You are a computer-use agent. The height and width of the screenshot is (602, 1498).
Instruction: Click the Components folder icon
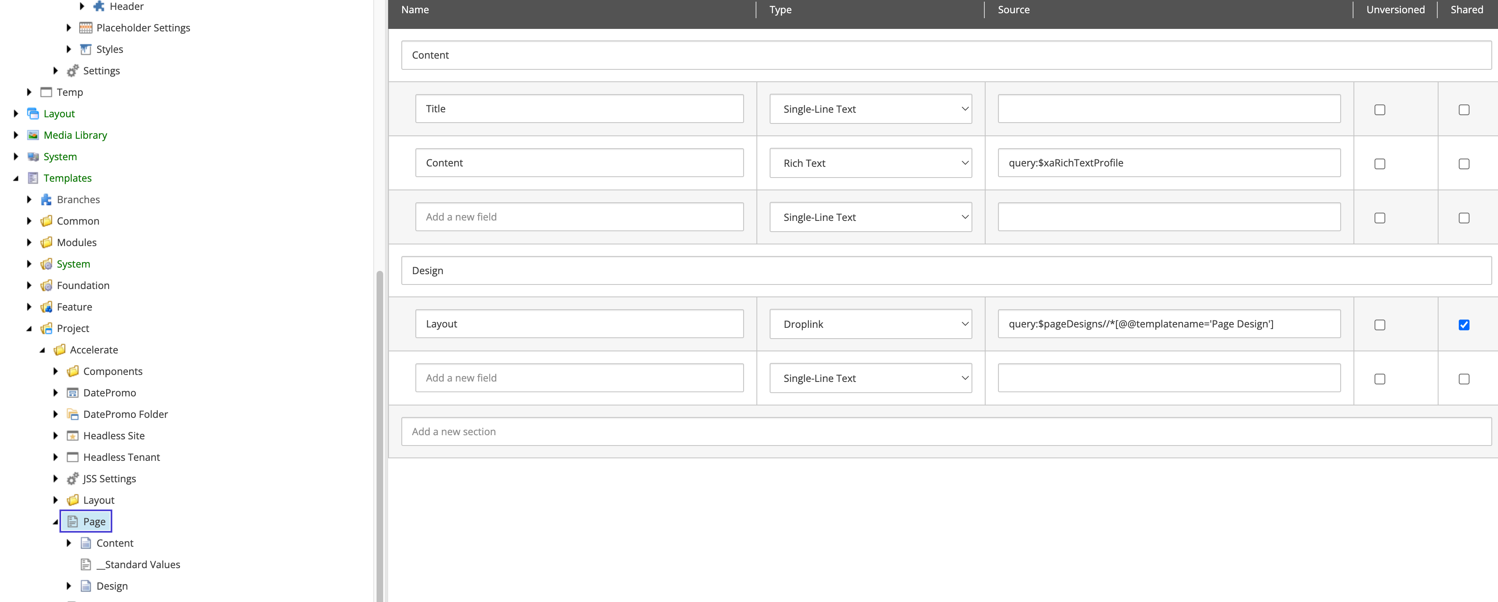tap(73, 371)
